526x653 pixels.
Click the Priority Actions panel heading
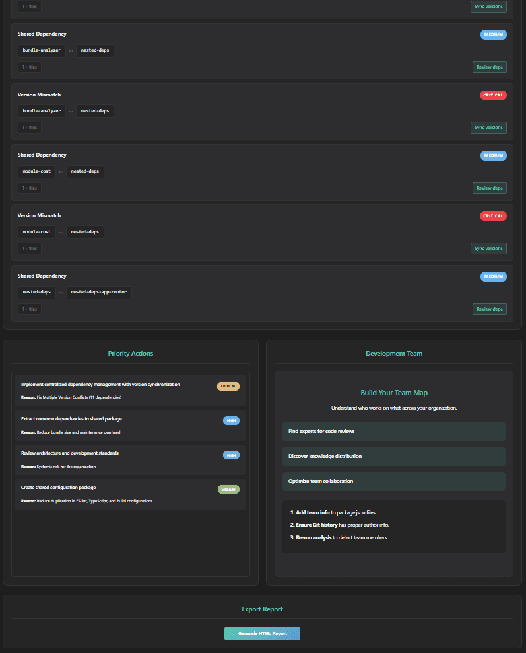tap(131, 354)
